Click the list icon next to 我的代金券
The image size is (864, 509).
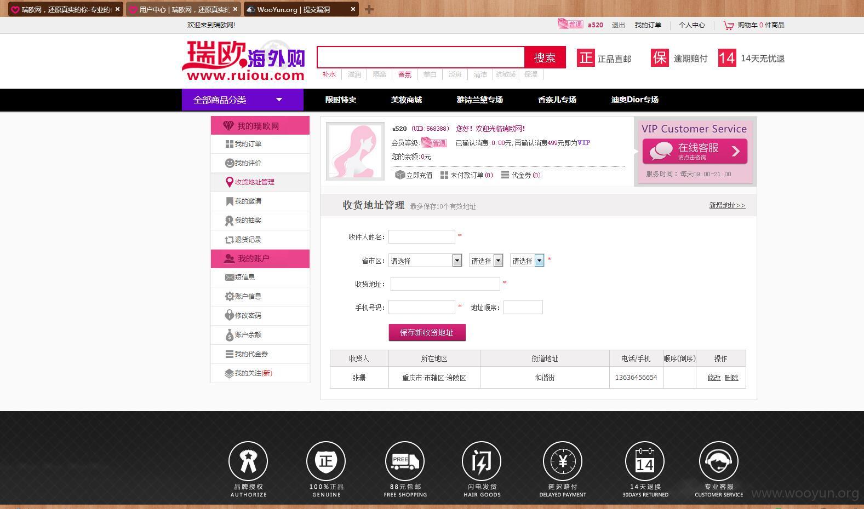pos(230,354)
